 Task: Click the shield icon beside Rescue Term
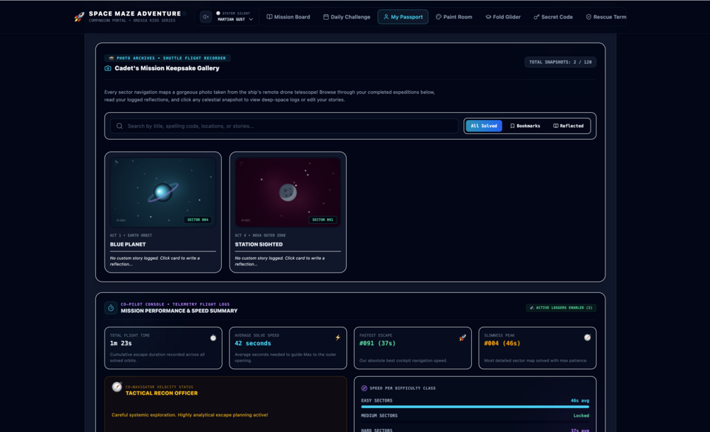coord(588,17)
